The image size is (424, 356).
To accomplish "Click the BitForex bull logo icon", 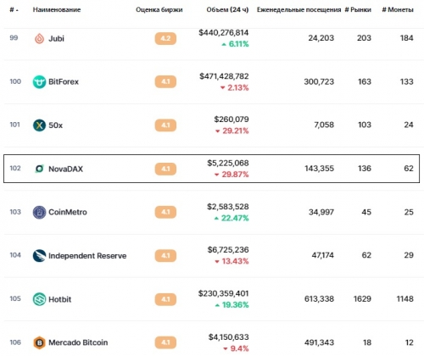I will coord(39,82).
